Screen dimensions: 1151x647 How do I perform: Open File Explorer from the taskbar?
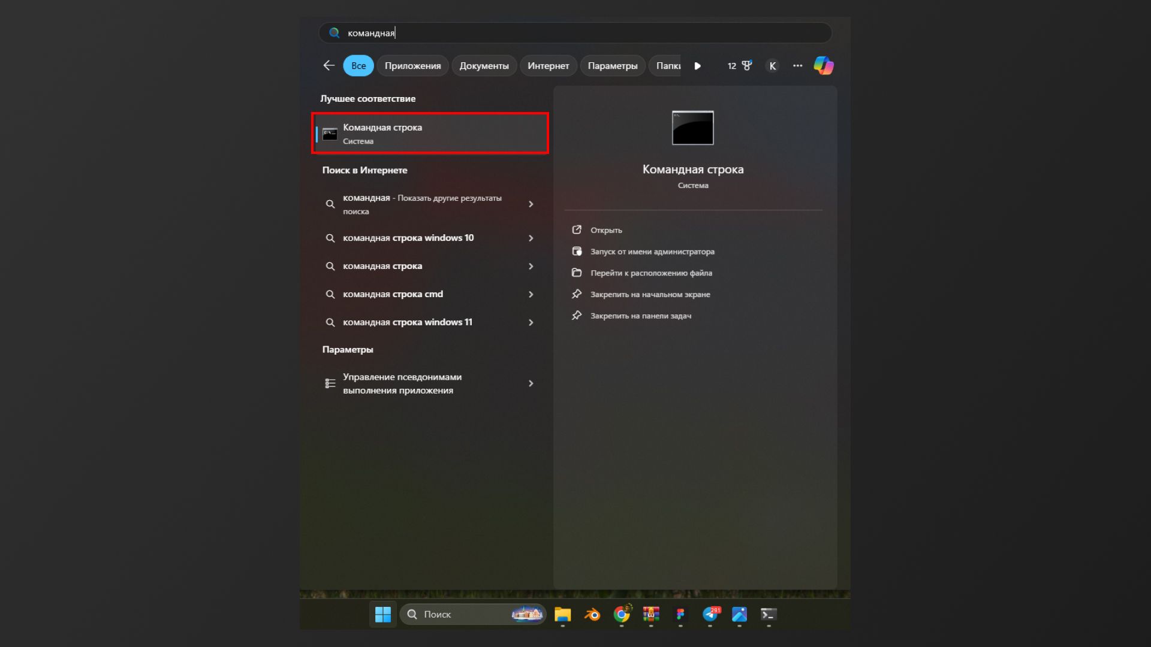[562, 614]
